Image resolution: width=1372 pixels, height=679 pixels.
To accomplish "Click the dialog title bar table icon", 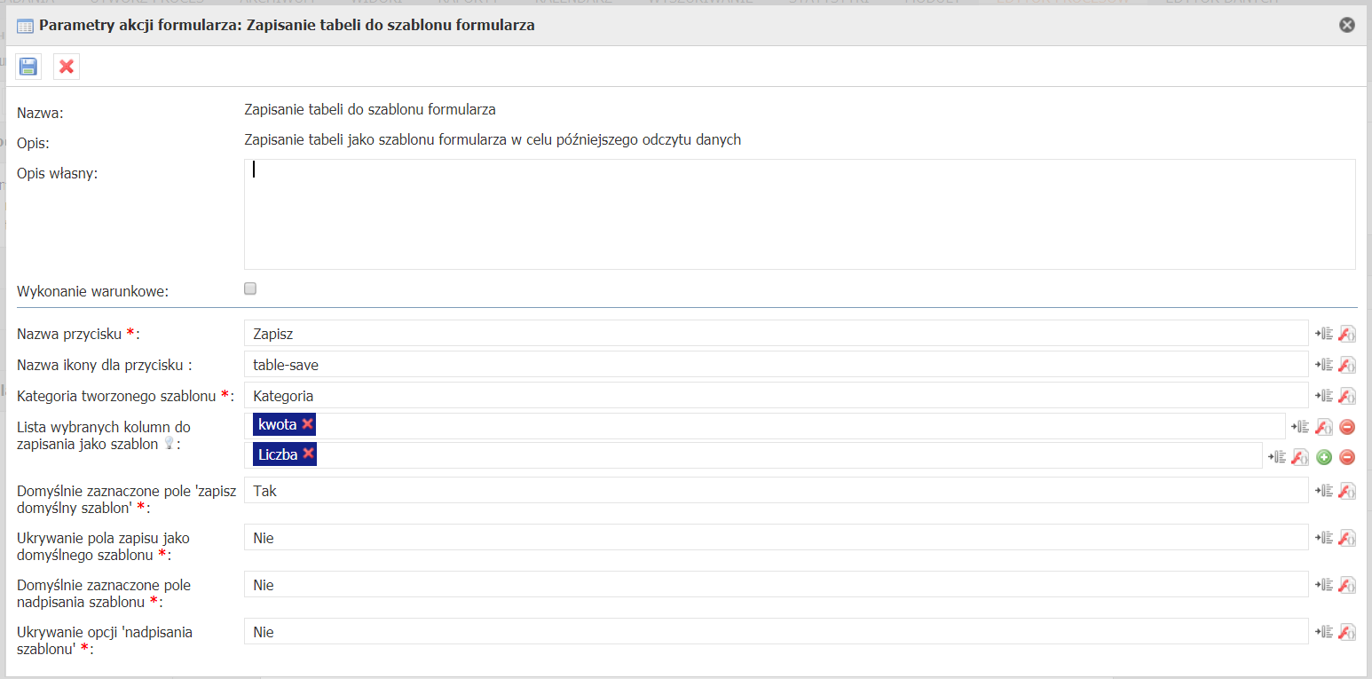I will tap(25, 26).
